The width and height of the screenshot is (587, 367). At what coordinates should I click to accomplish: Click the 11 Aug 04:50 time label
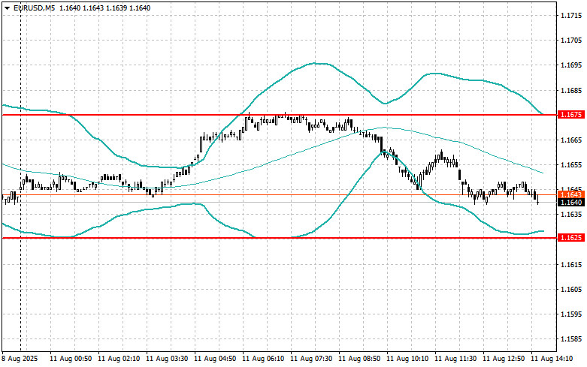[215, 359]
